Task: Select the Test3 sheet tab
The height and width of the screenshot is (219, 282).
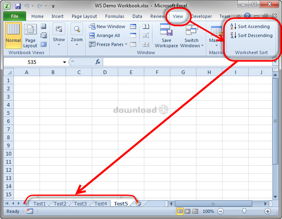Action: tap(80, 204)
